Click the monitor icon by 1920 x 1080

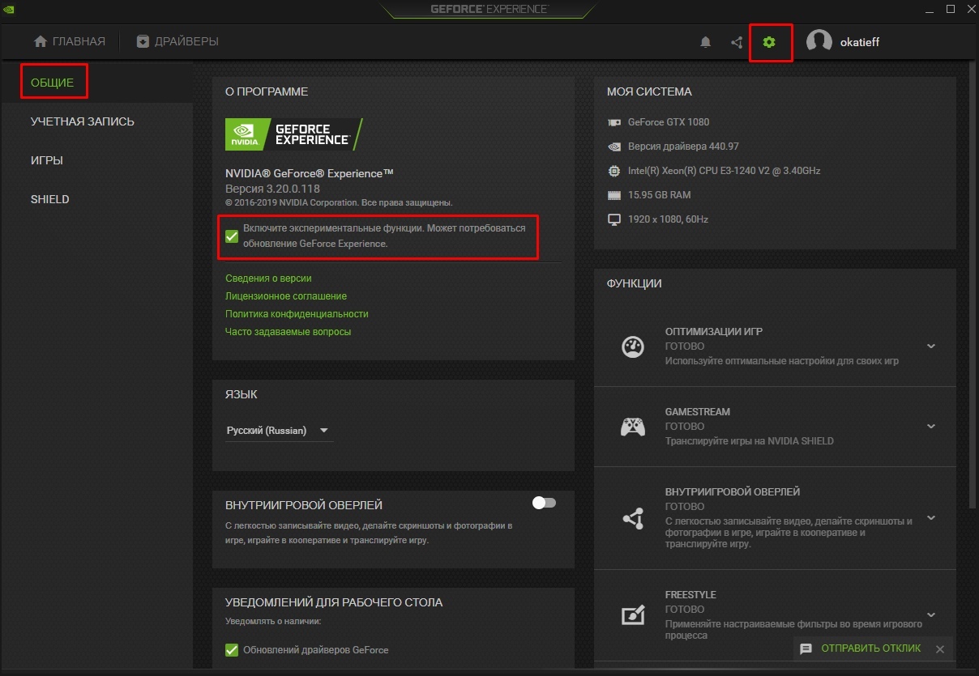point(613,219)
